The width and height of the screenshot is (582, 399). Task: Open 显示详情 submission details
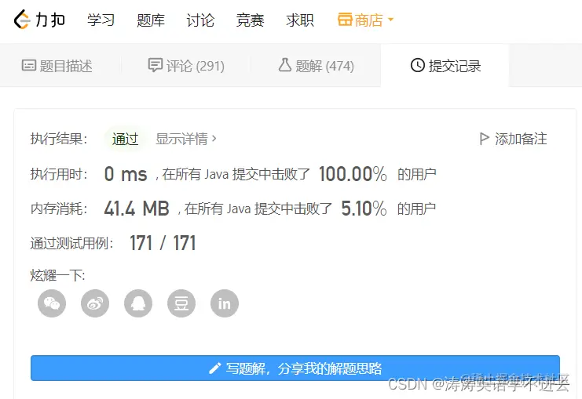[185, 139]
